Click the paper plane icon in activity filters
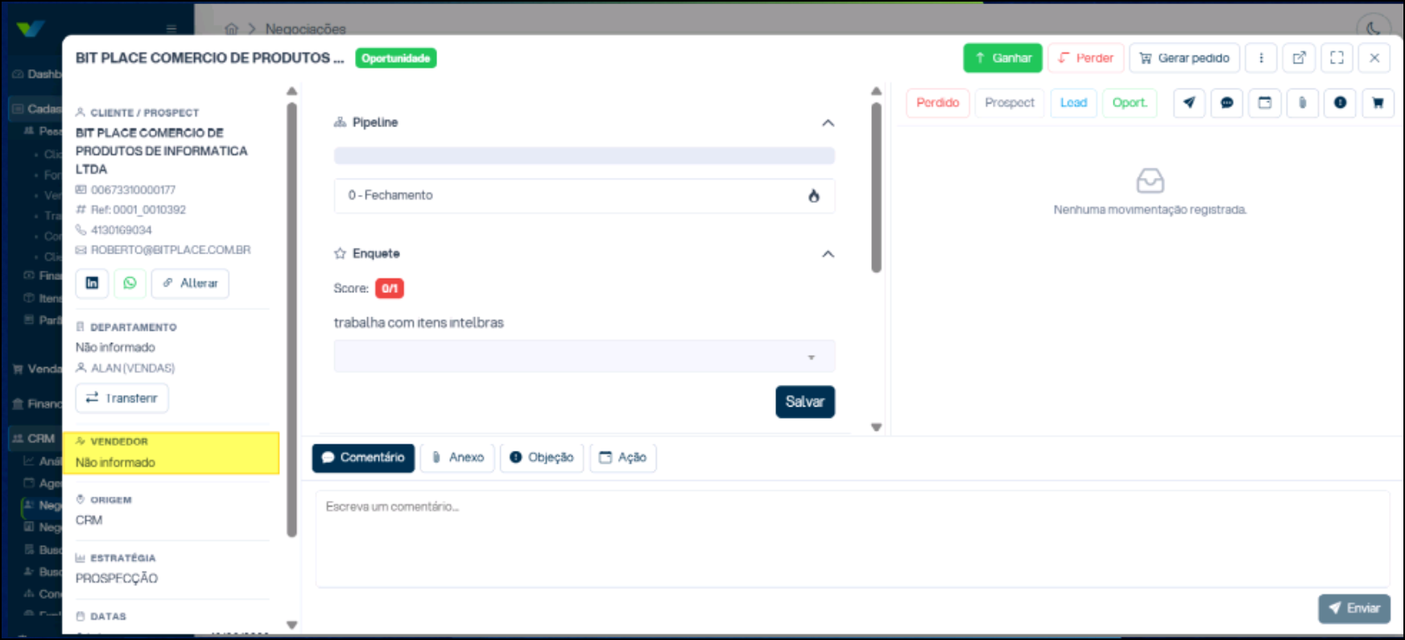The height and width of the screenshot is (640, 1405). tap(1189, 103)
